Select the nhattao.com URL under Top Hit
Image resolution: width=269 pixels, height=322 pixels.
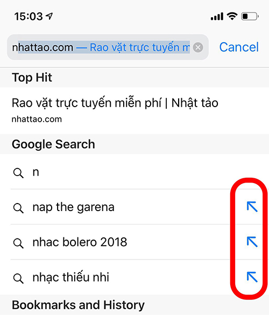point(37,120)
